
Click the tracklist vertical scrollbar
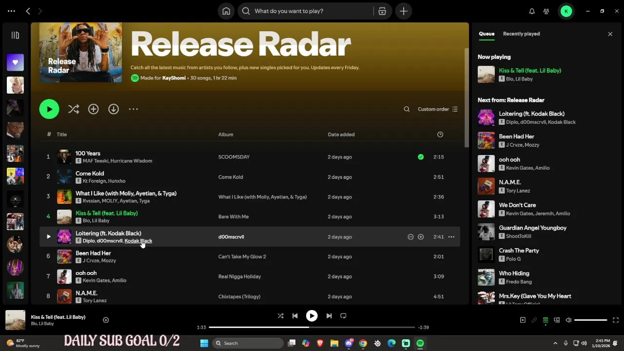(467, 97)
